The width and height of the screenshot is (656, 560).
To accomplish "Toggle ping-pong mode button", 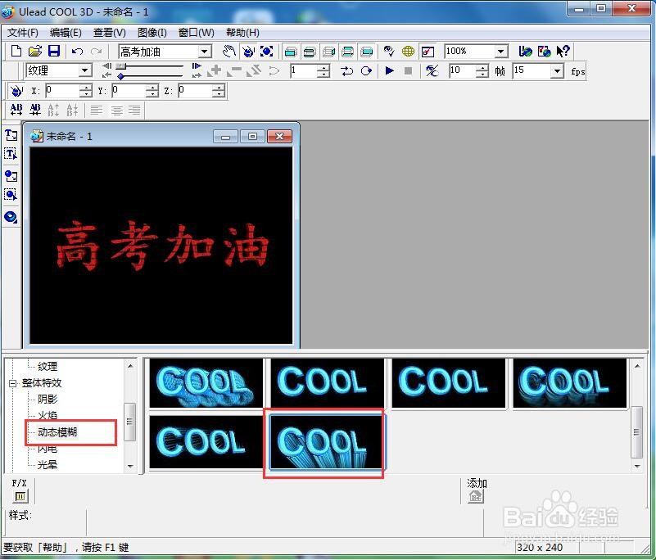I will point(346,70).
